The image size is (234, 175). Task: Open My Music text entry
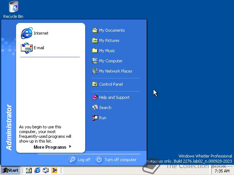(107, 51)
